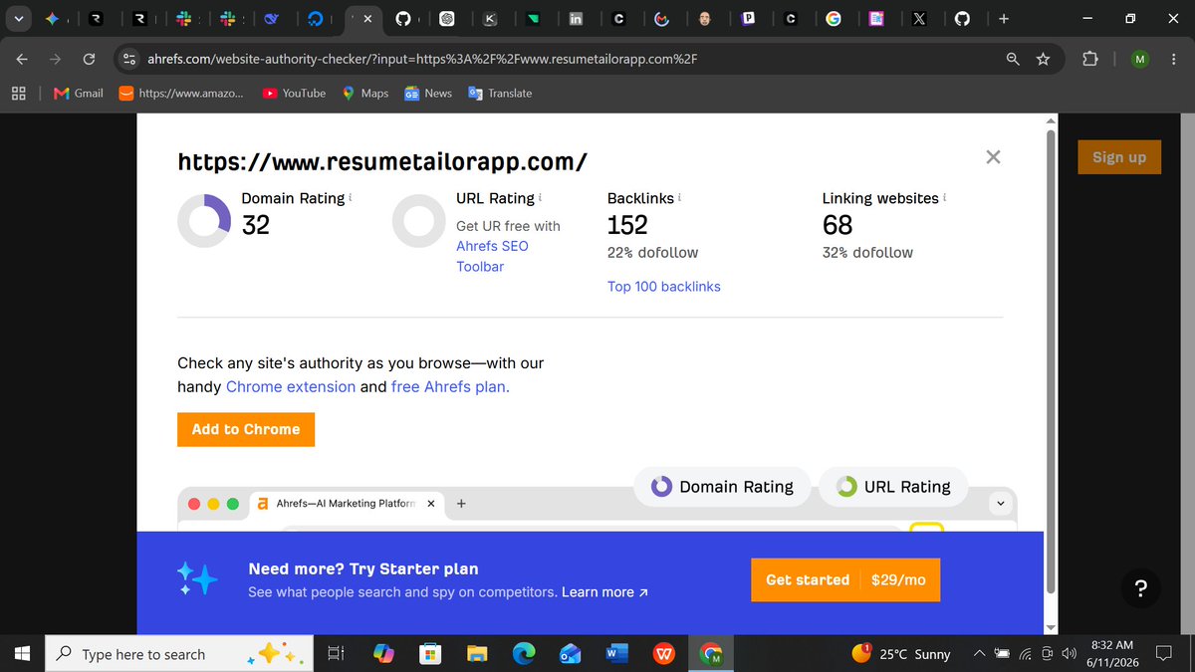Open the Top 100 backlinks link

click(664, 287)
